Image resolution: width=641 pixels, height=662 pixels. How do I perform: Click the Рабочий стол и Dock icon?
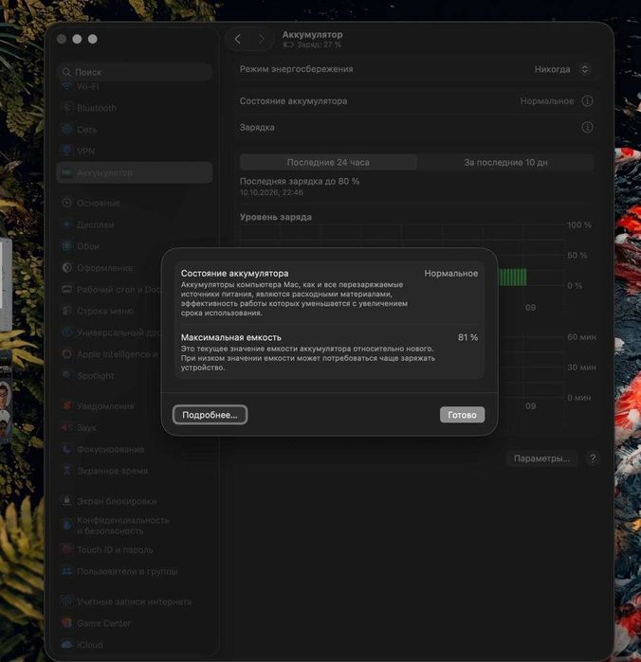click(x=66, y=289)
